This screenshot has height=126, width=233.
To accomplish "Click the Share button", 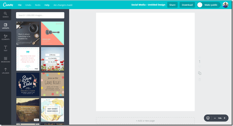I will click(172, 5).
